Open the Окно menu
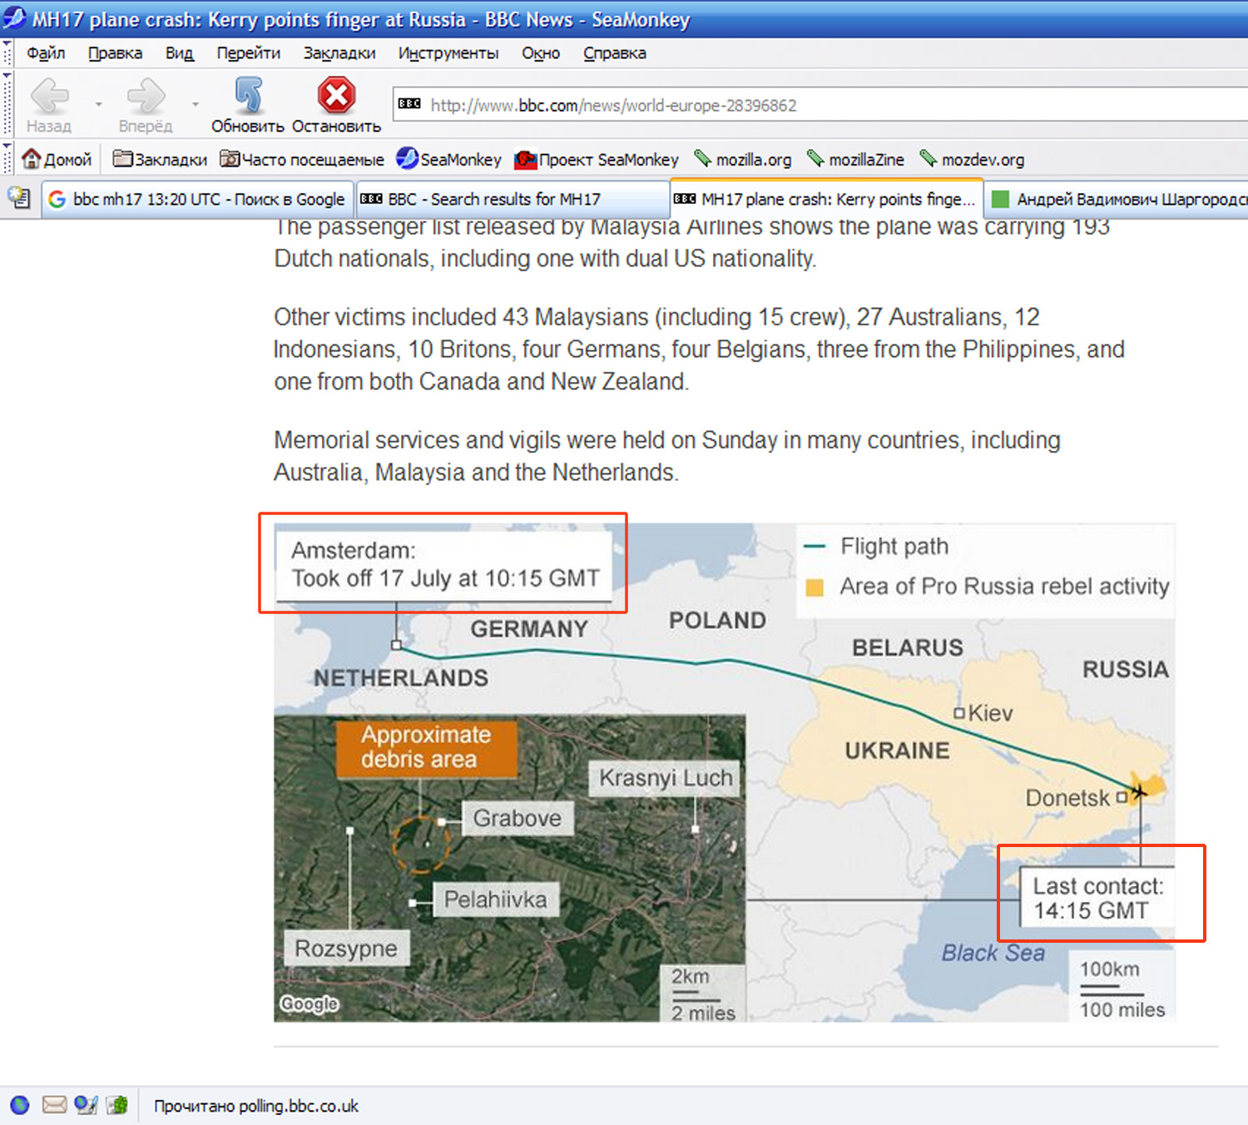This screenshot has width=1248, height=1125. (541, 53)
